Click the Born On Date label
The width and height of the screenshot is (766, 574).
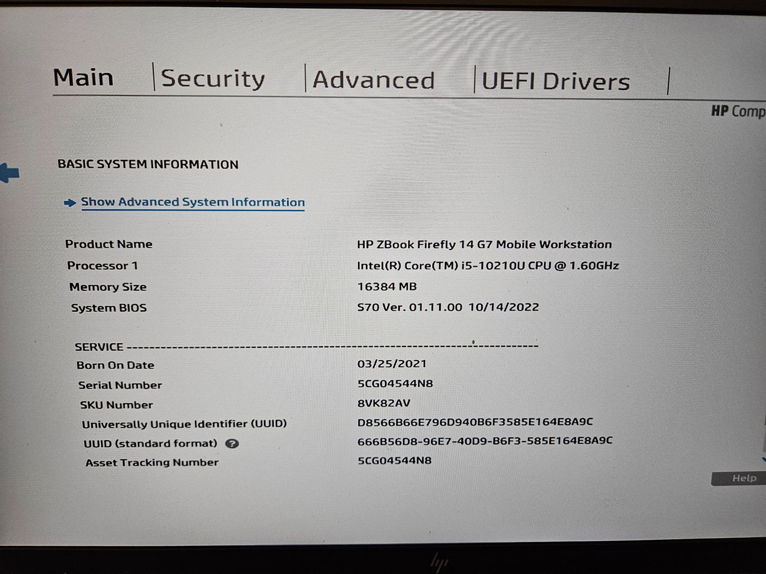click(115, 365)
